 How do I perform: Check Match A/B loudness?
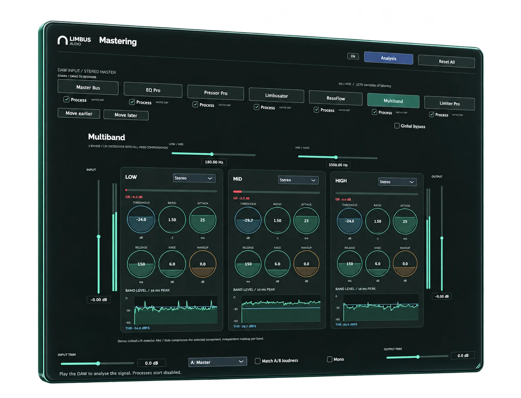point(258,361)
